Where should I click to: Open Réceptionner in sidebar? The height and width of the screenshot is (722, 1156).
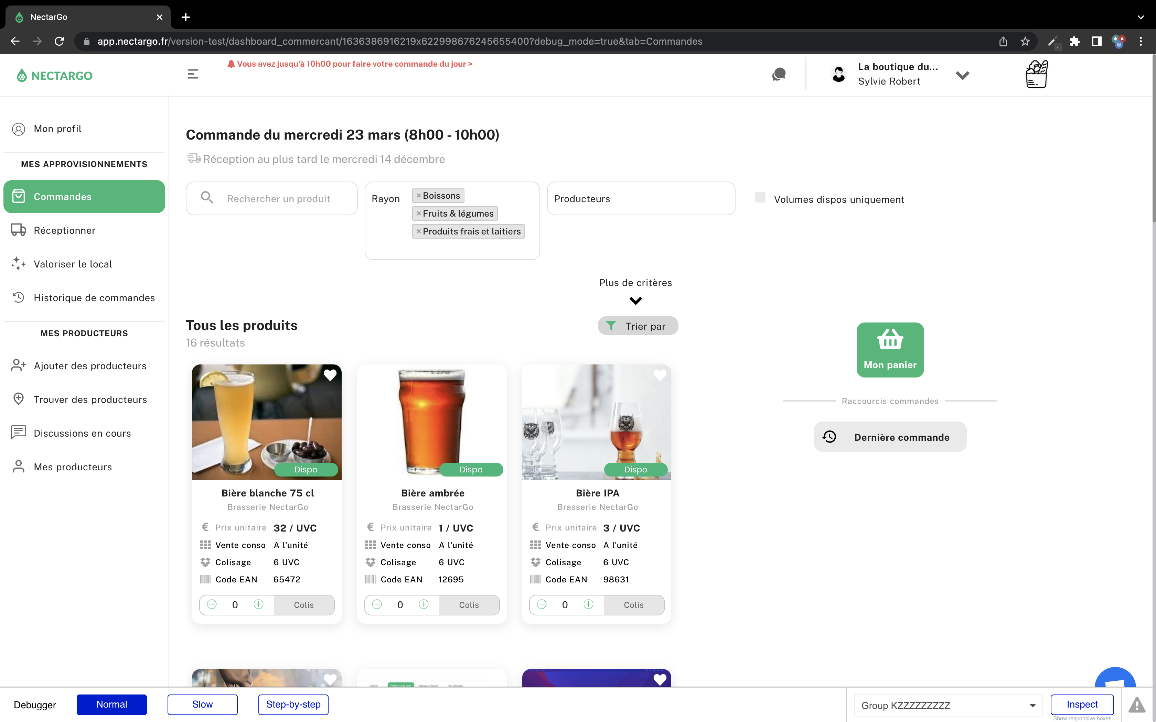click(84, 231)
